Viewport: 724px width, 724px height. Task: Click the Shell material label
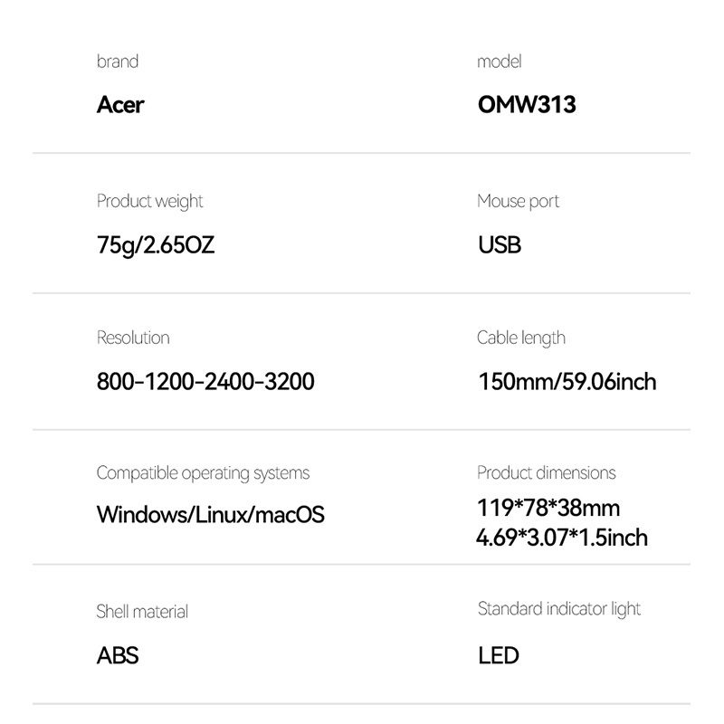[142, 612]
